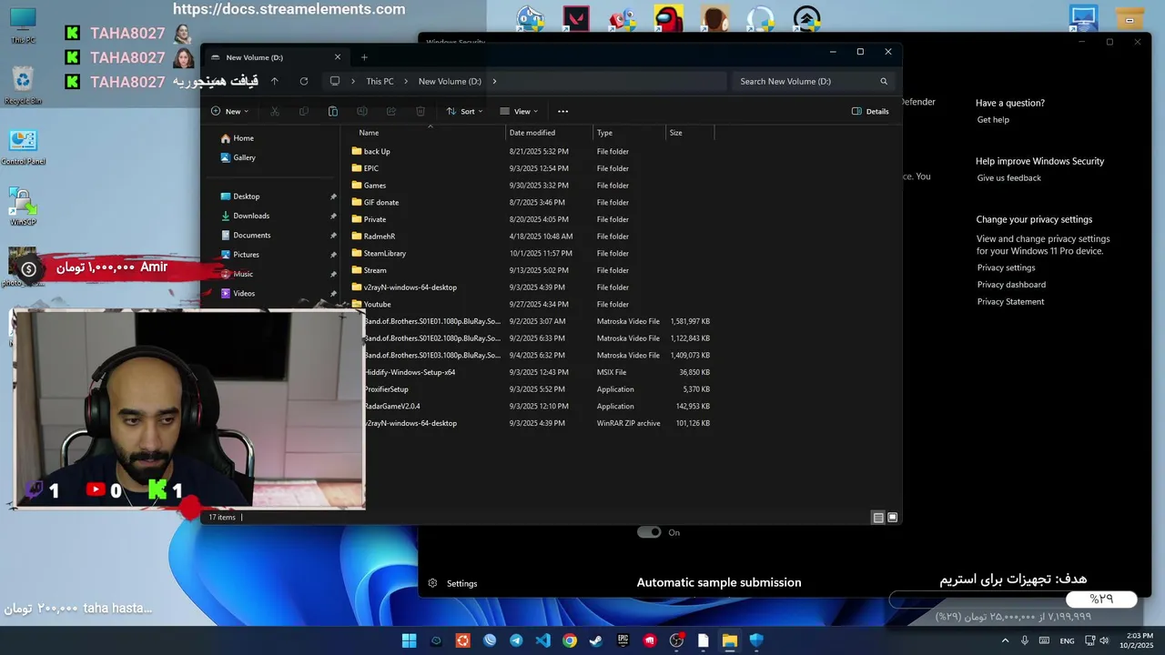Click the PC monitor icon in address bar
The image size is (1165, 655).
coord(335,81)
